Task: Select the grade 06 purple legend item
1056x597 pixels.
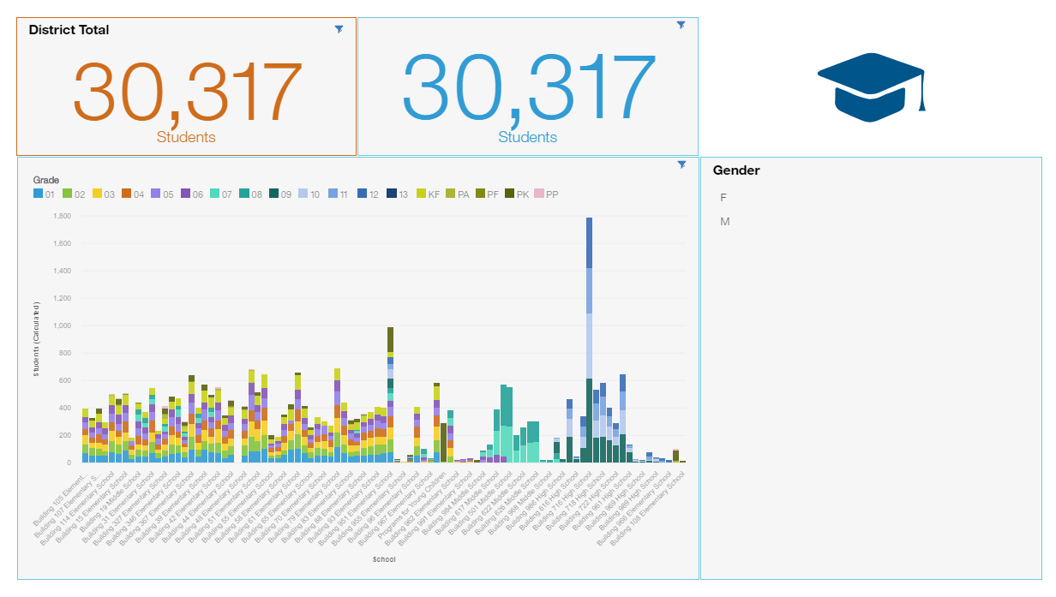Action: click(185, 194)
